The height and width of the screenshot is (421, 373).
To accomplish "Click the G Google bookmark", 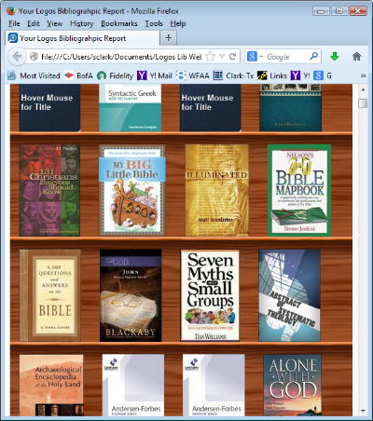I will (323, 75).
